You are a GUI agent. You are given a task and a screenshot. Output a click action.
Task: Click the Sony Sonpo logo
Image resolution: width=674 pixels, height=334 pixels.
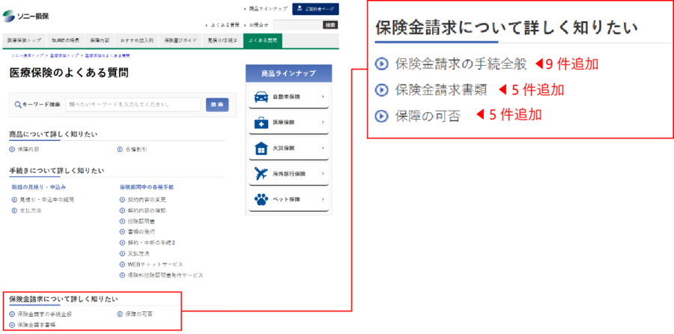click(x=25, y=16)
